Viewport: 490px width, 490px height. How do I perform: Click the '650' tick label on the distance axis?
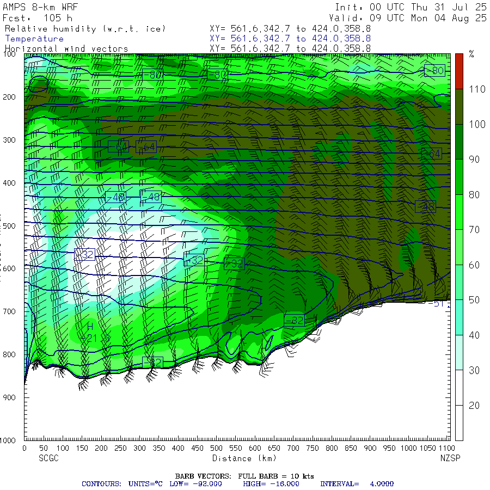coord(274,448)
